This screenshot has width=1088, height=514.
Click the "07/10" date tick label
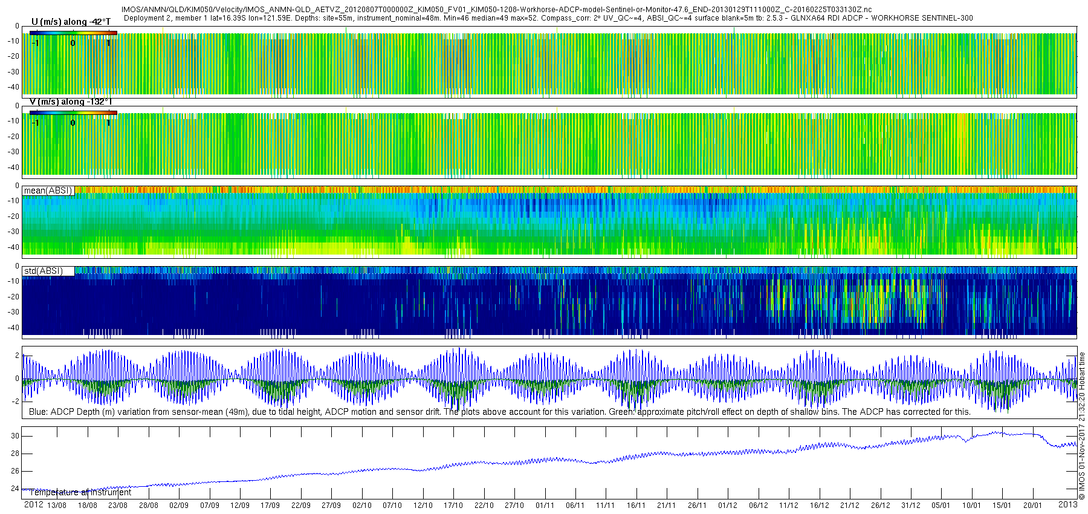pyautogui.click(x=392, y=506)
